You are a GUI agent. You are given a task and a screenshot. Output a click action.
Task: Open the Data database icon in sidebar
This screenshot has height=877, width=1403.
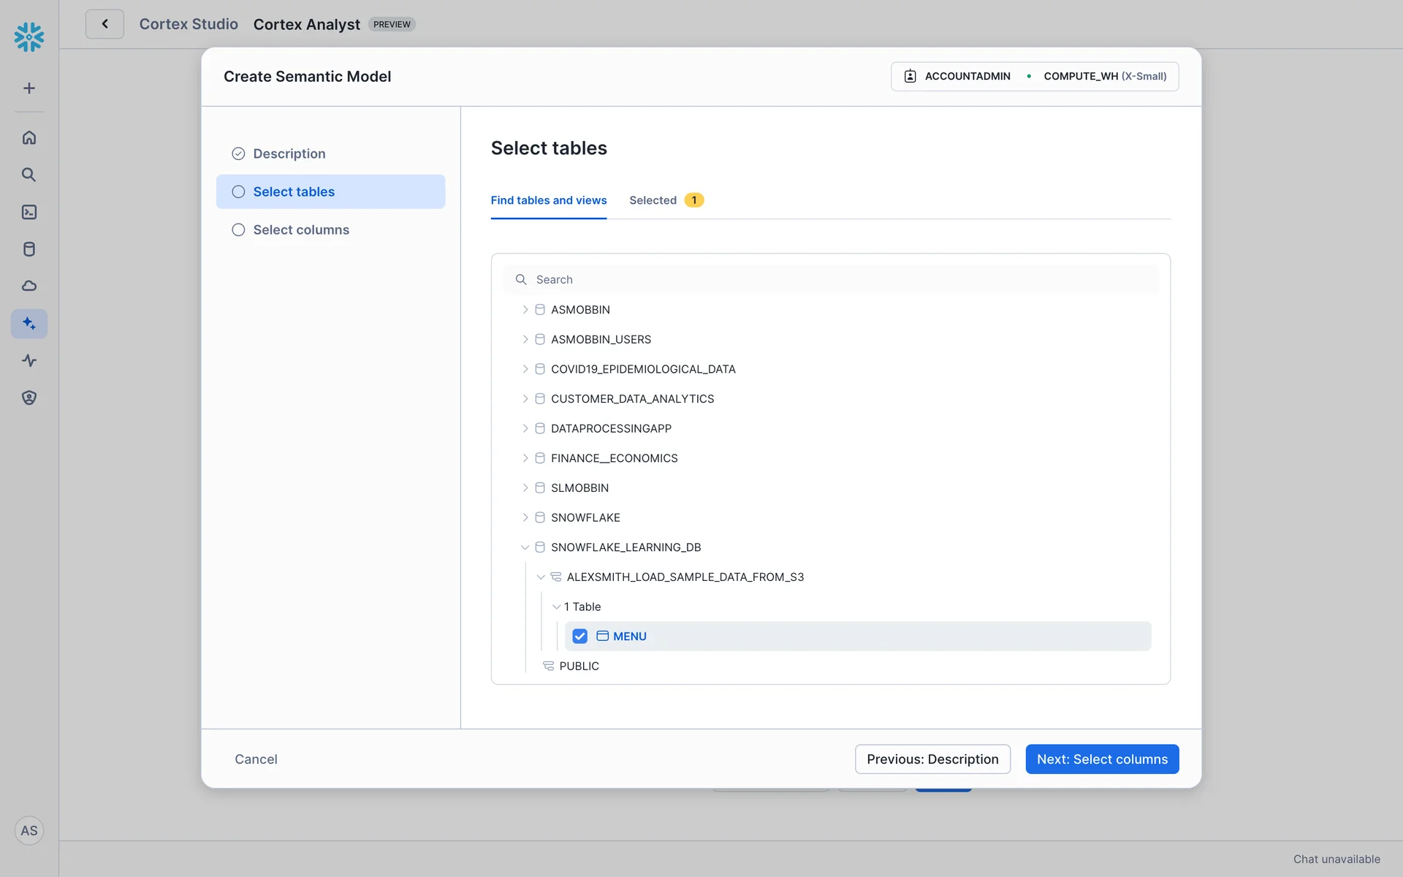pyautogui.click(x=29, y=249)
